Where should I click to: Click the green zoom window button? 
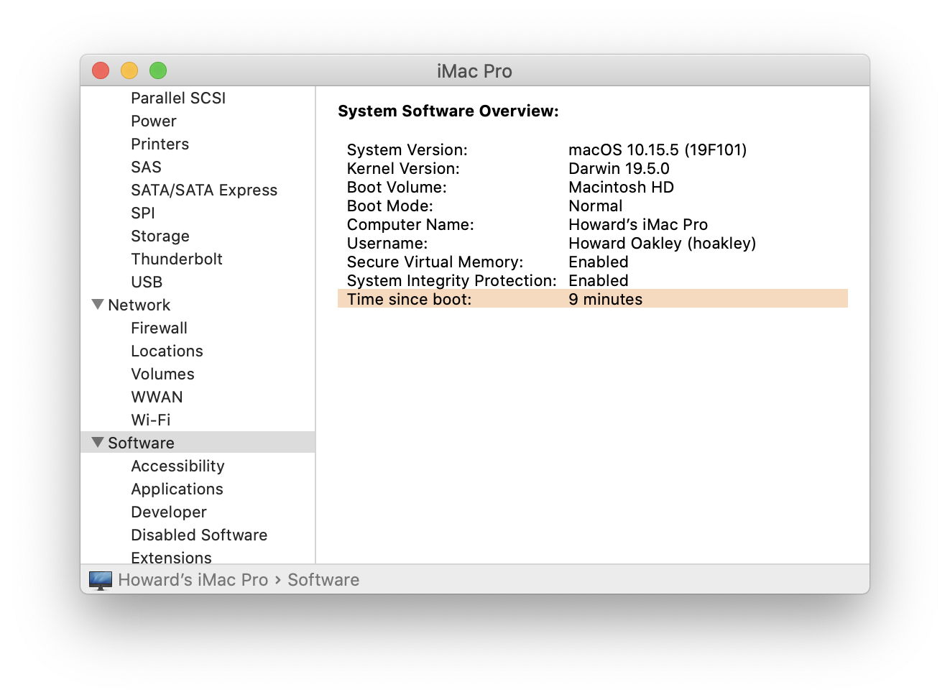point(158,70)
